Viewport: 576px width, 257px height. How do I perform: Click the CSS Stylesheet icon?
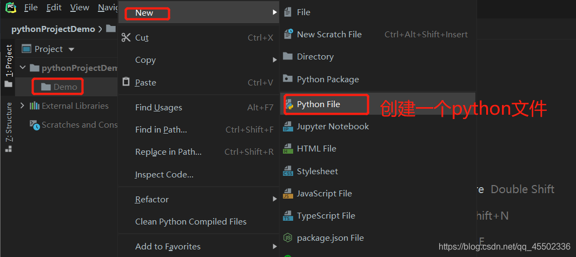coord(288,172)
